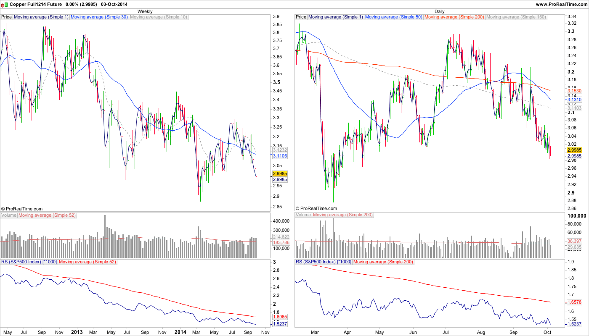Click the 3.1103 value tag on Daily axis
Screen dimensions: 589x336
pos(574,108)
